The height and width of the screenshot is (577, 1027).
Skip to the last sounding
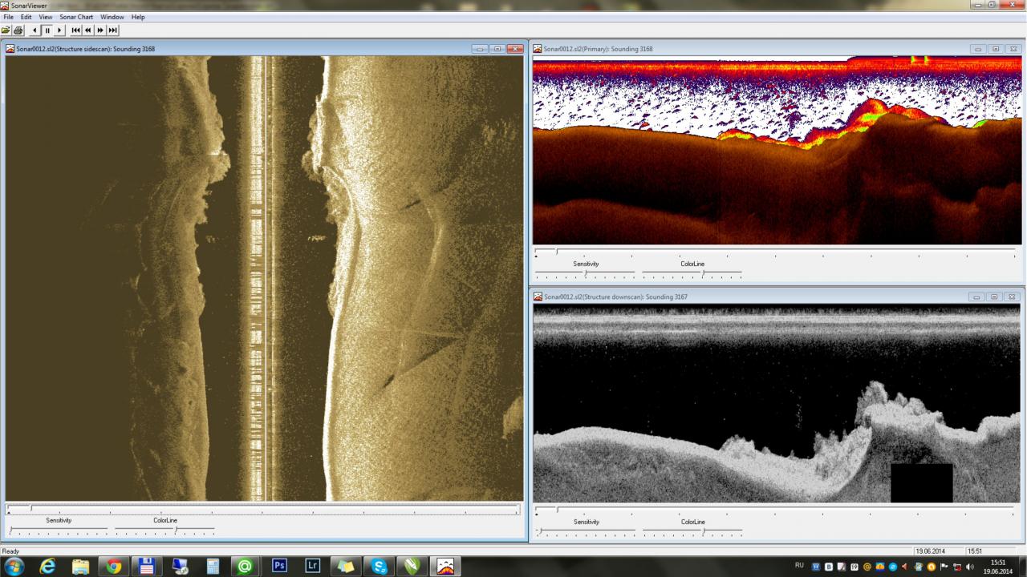(113, 30)
